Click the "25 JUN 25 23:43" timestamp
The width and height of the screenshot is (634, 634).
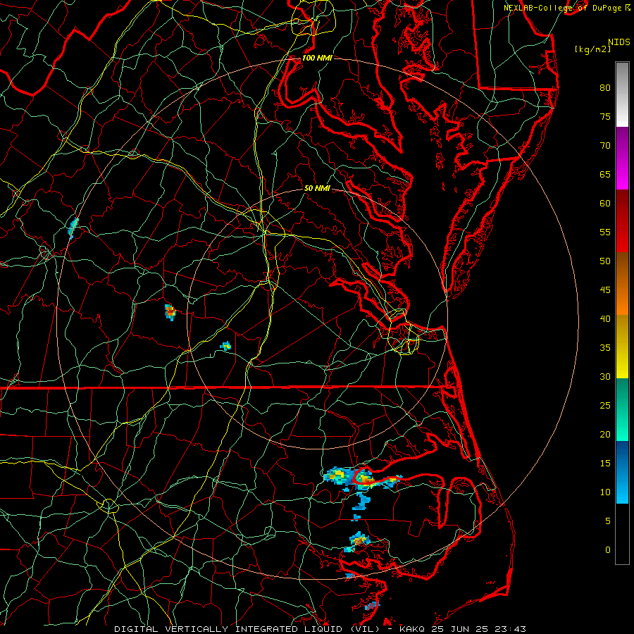point(479,629)
